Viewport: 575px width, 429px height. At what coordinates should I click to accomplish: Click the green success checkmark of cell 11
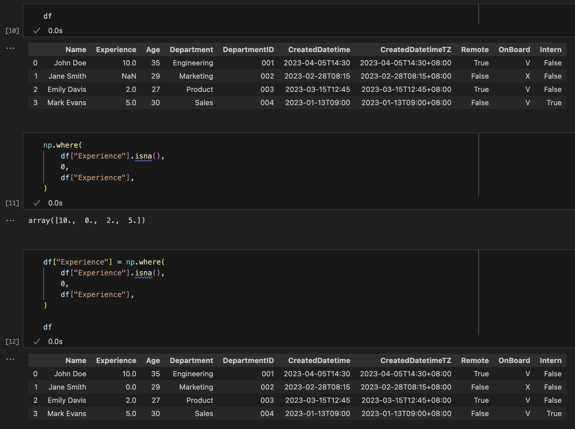[x=37, y=203]
